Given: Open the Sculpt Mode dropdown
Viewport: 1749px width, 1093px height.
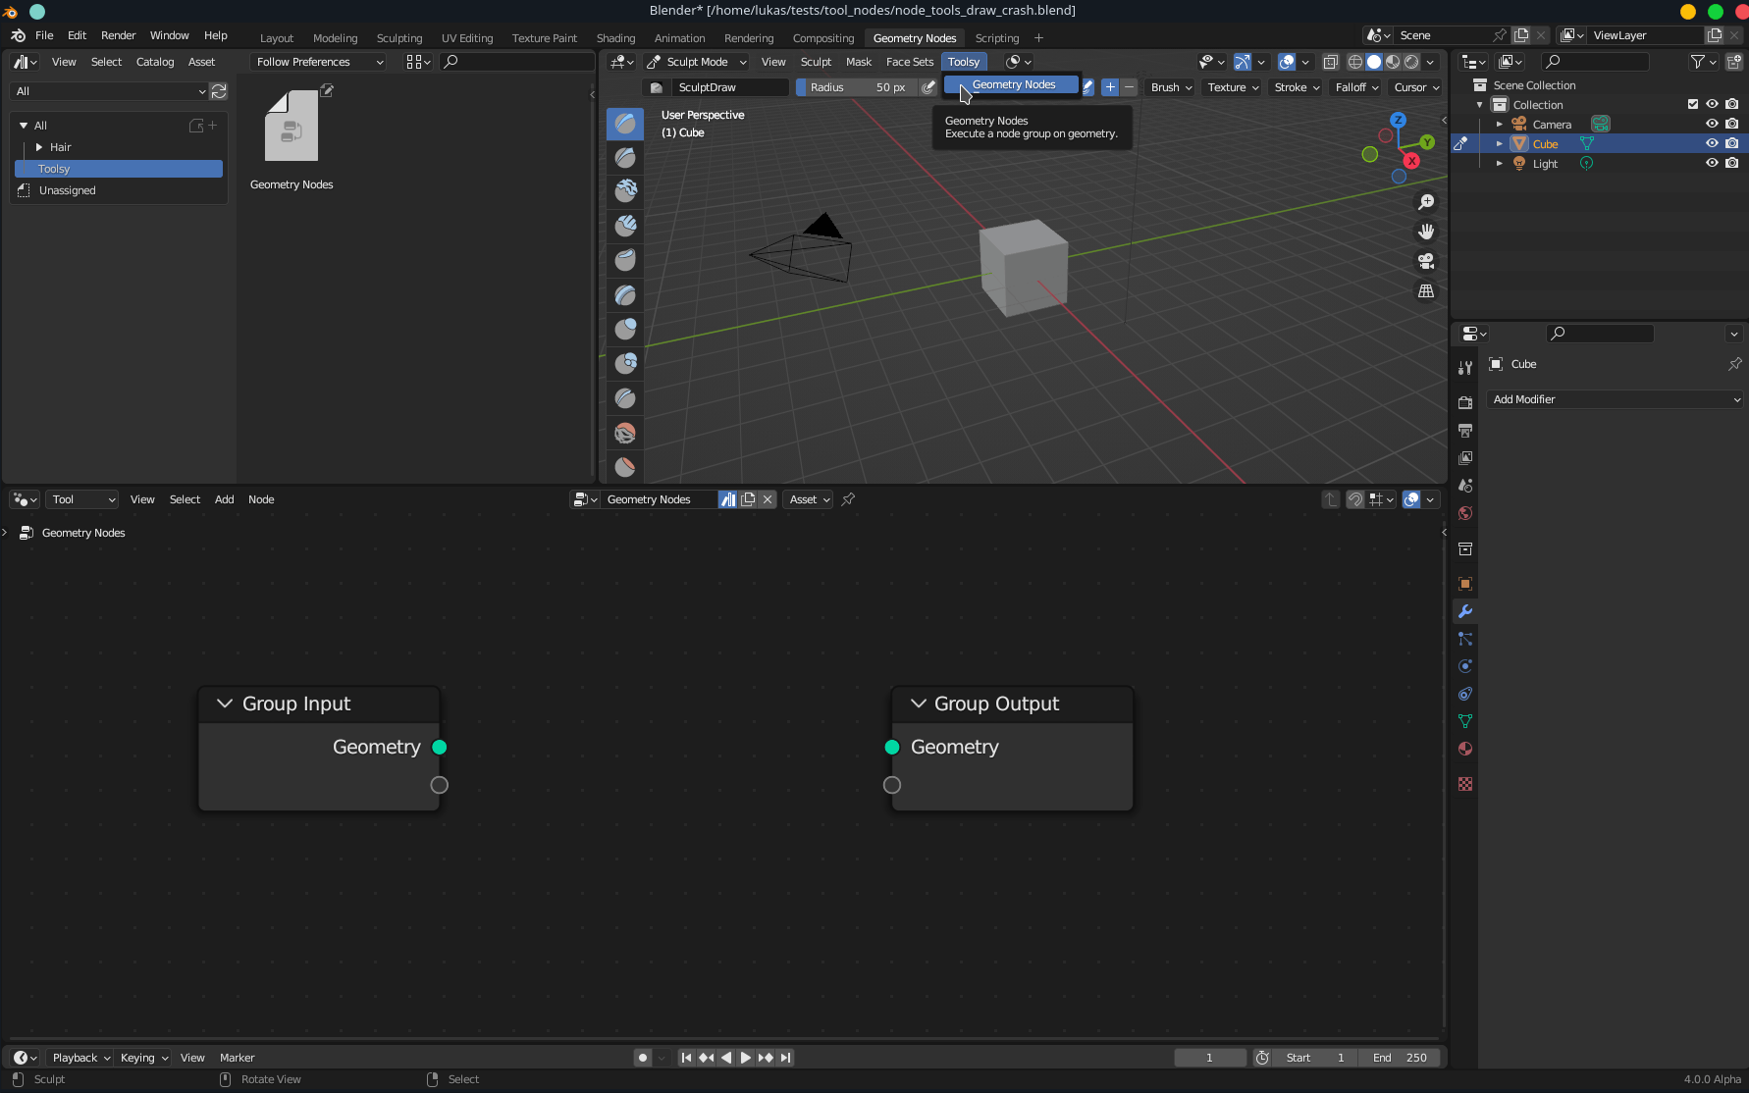Looking at the screenshot, I should [698, 62].
